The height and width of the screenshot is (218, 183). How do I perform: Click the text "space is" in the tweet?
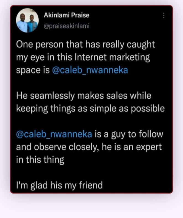33,70
